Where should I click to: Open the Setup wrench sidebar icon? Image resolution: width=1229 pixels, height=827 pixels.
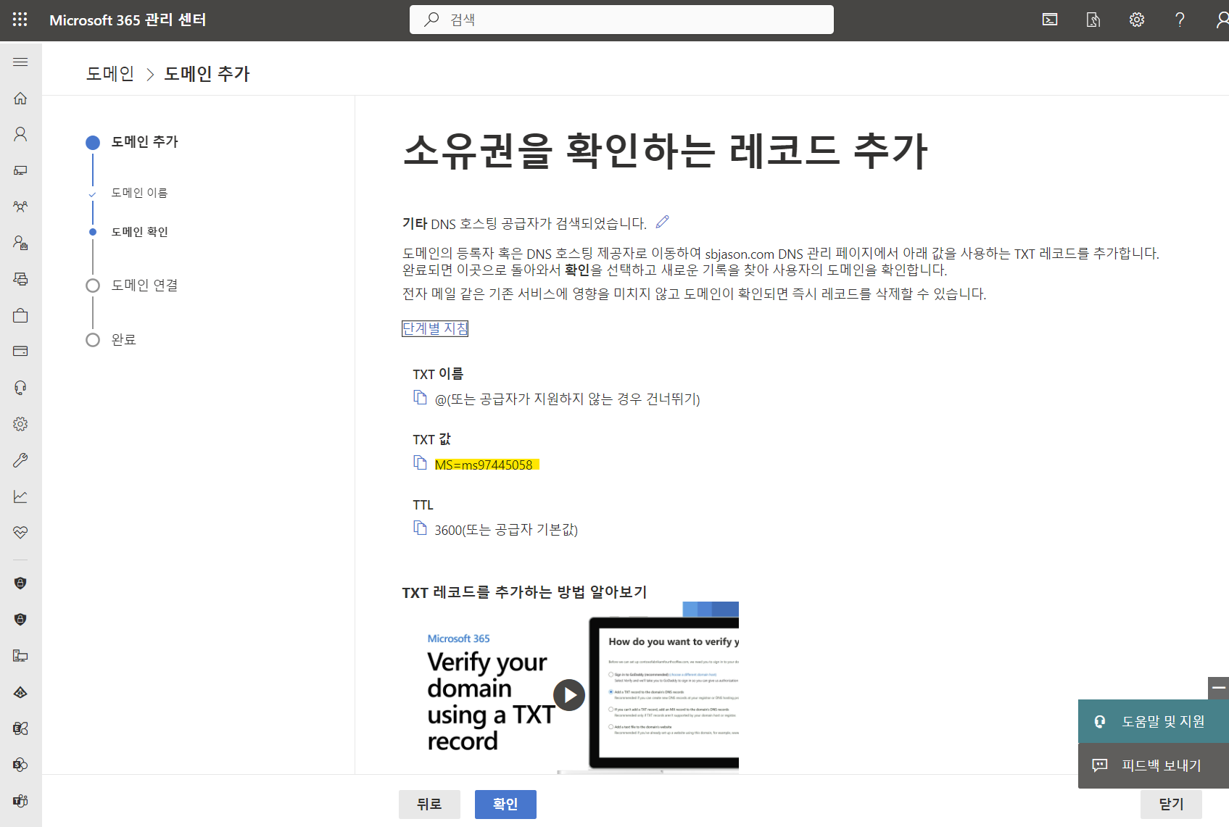[x=20, y=460]
